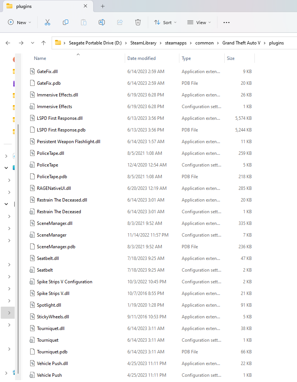The height and width of the screenshot is (382, 297).
Task: Click the StickyWheels.dll file icon
Action: coord(32,317)
